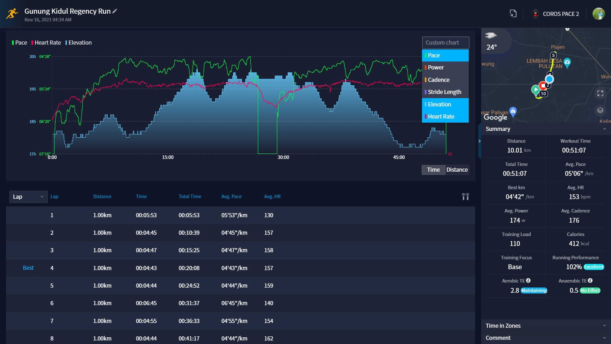Expand the Time in Zones section

pyautogui.click(x=604, y=326)
